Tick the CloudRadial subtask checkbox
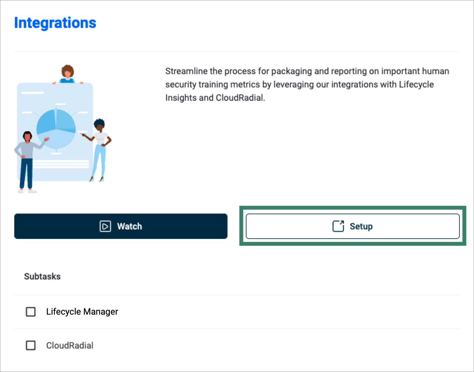This screenshot has height=372, width=474. coord(31,345)
